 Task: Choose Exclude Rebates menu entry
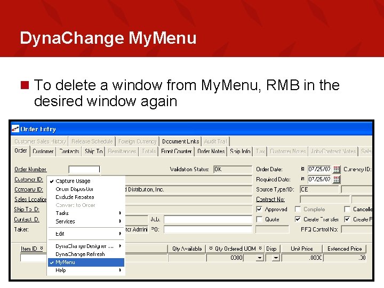coord(86,197)
